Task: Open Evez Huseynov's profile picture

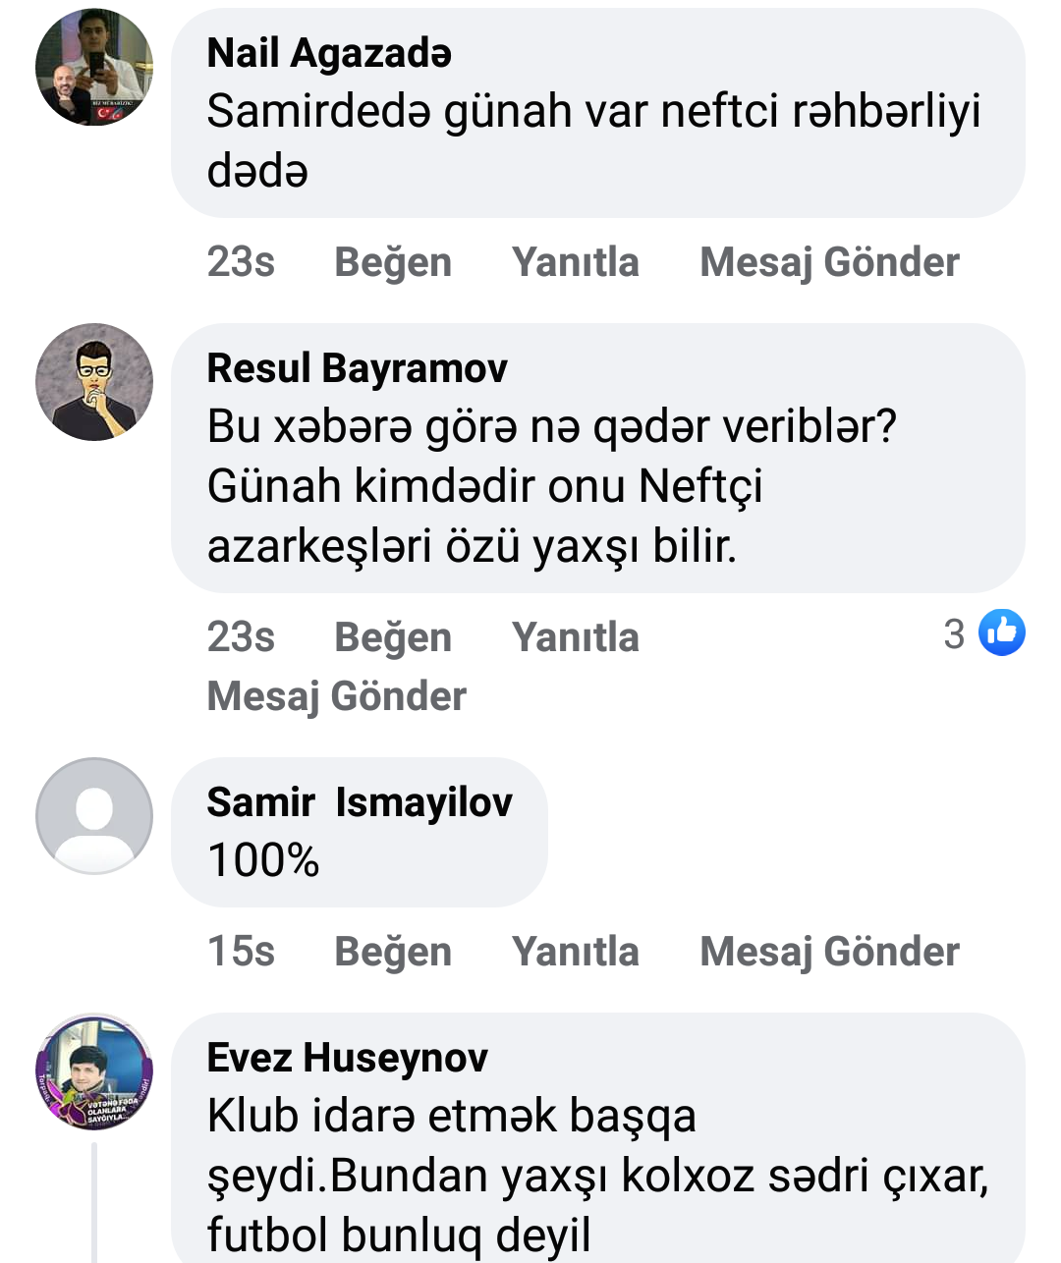Action: 94,1071
